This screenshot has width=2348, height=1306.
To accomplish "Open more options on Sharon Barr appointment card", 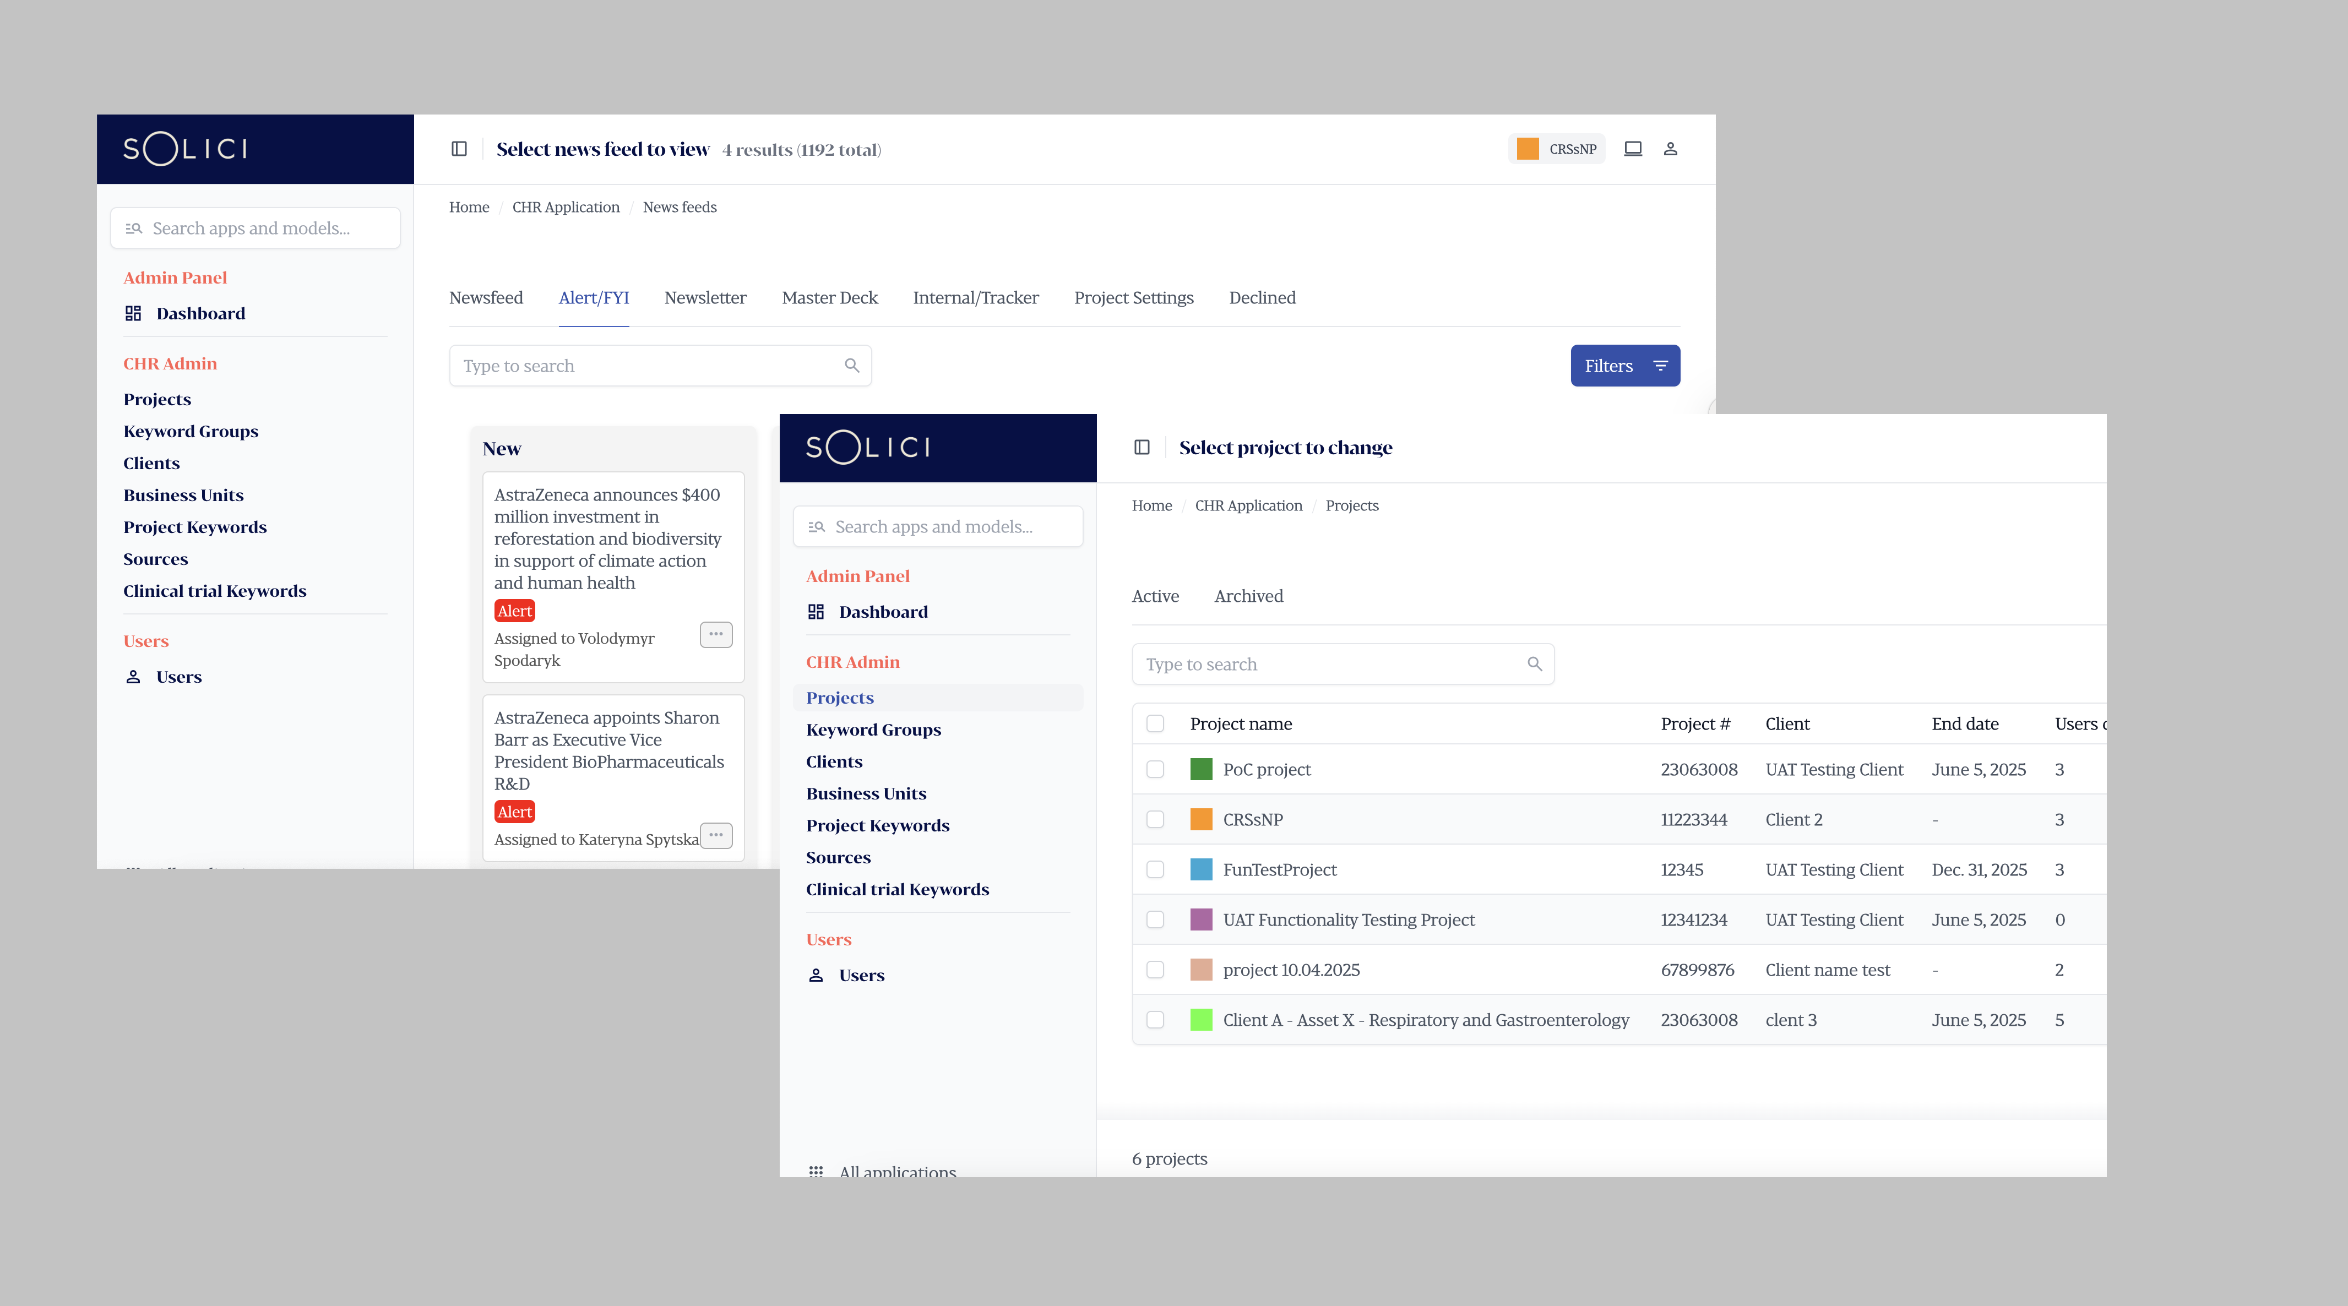I will coord(716,836).
